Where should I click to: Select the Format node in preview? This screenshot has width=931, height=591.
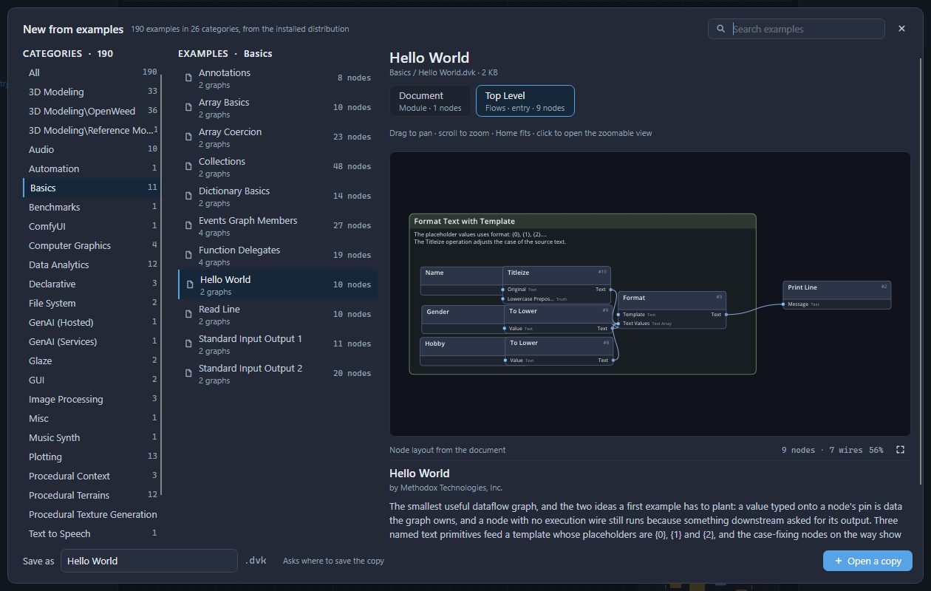pyautogui.click(x=672, y=310)
